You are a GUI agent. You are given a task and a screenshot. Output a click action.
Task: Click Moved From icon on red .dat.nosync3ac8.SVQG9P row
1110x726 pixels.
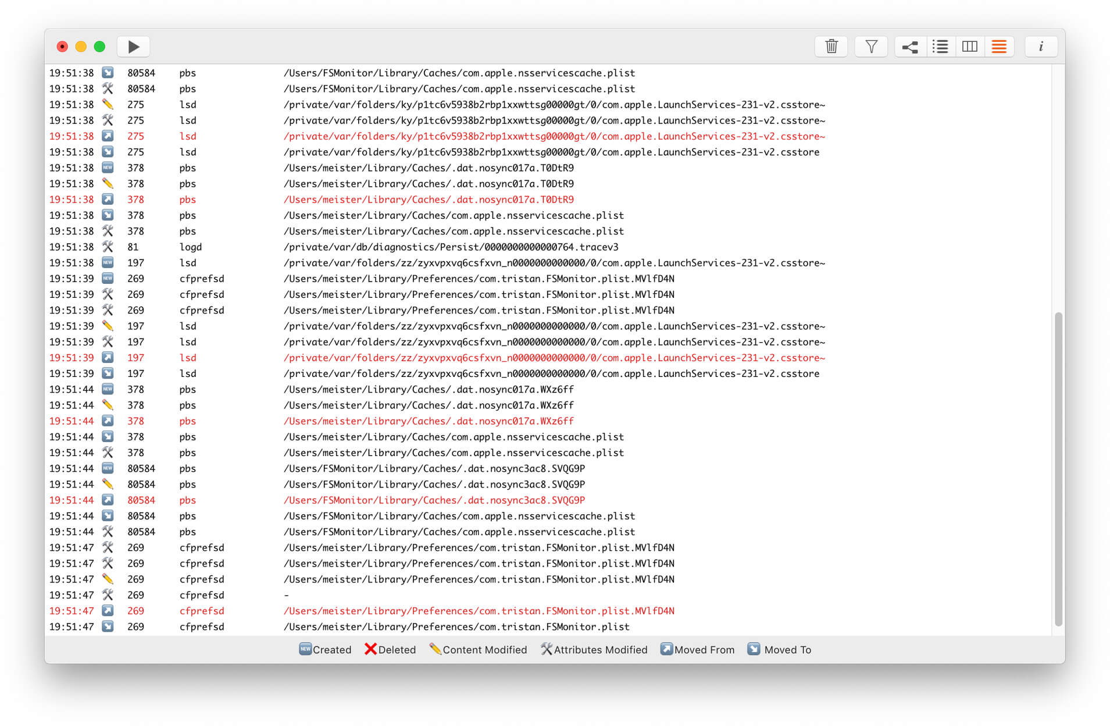click(x=108, y=500)
